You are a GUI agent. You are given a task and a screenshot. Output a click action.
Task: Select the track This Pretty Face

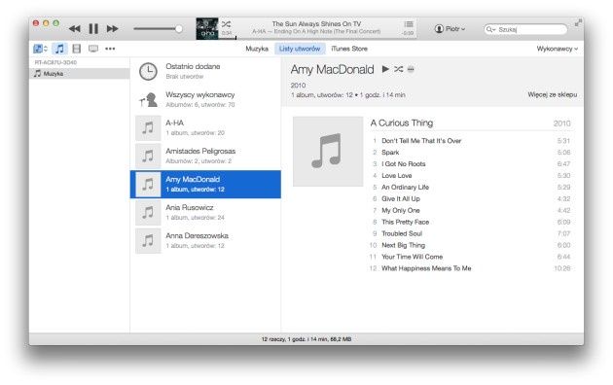tap(471, 222)
